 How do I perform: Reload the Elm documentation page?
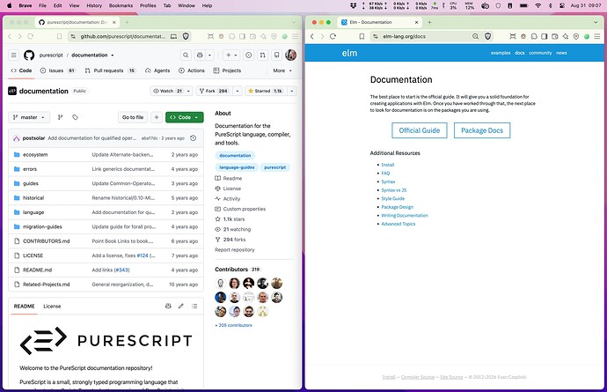(333, 36)
